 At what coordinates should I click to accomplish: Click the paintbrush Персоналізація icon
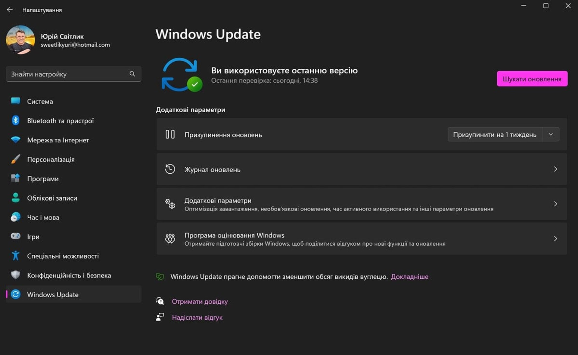(x=15, y=159)
